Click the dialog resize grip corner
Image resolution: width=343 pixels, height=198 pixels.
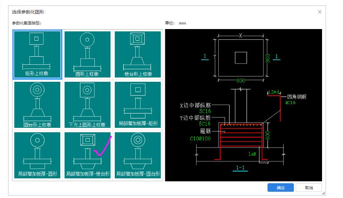(x=323, y=193)
